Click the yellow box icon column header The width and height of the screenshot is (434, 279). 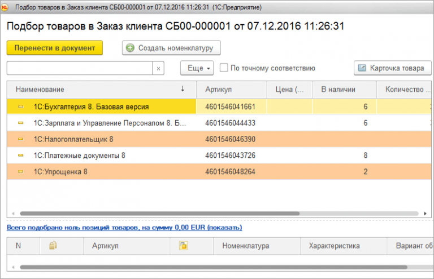click(x=183, y=246)
